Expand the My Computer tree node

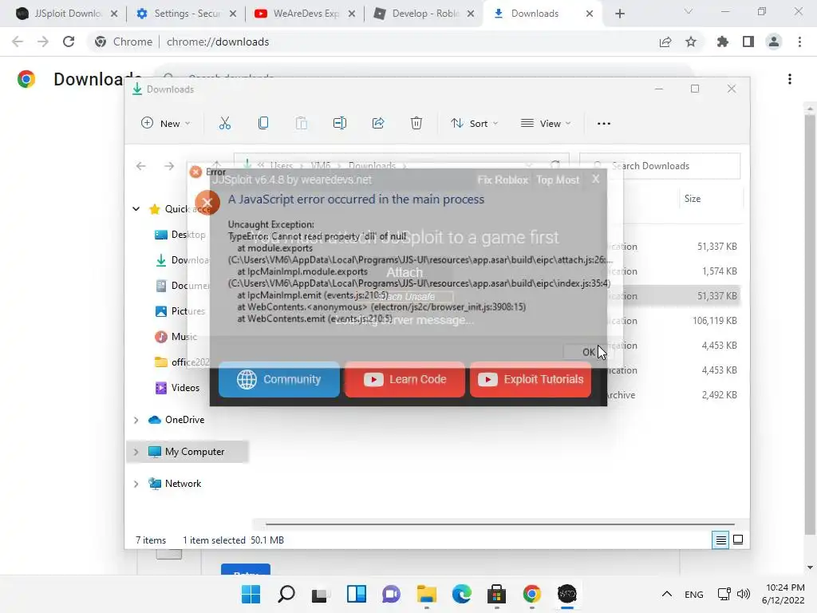[136, 452]
